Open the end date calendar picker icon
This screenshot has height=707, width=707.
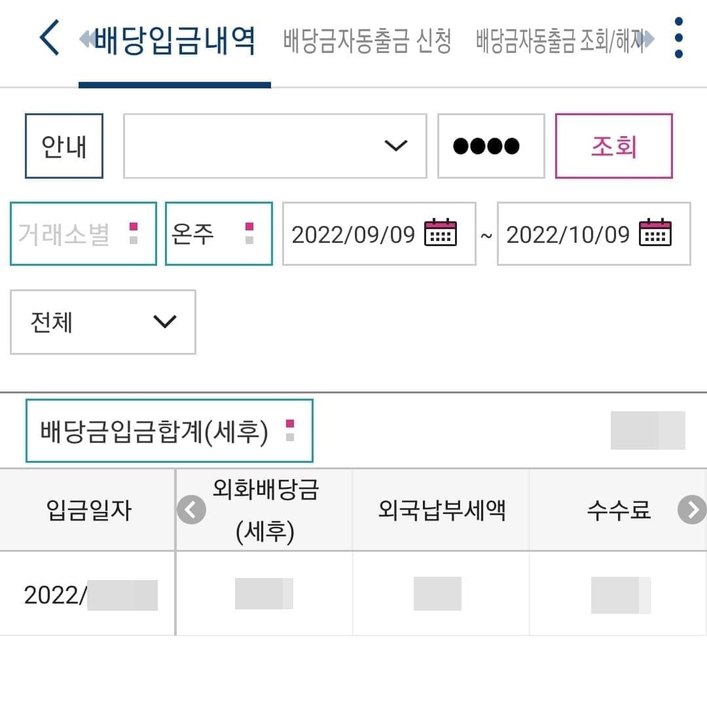pos(655,233)
